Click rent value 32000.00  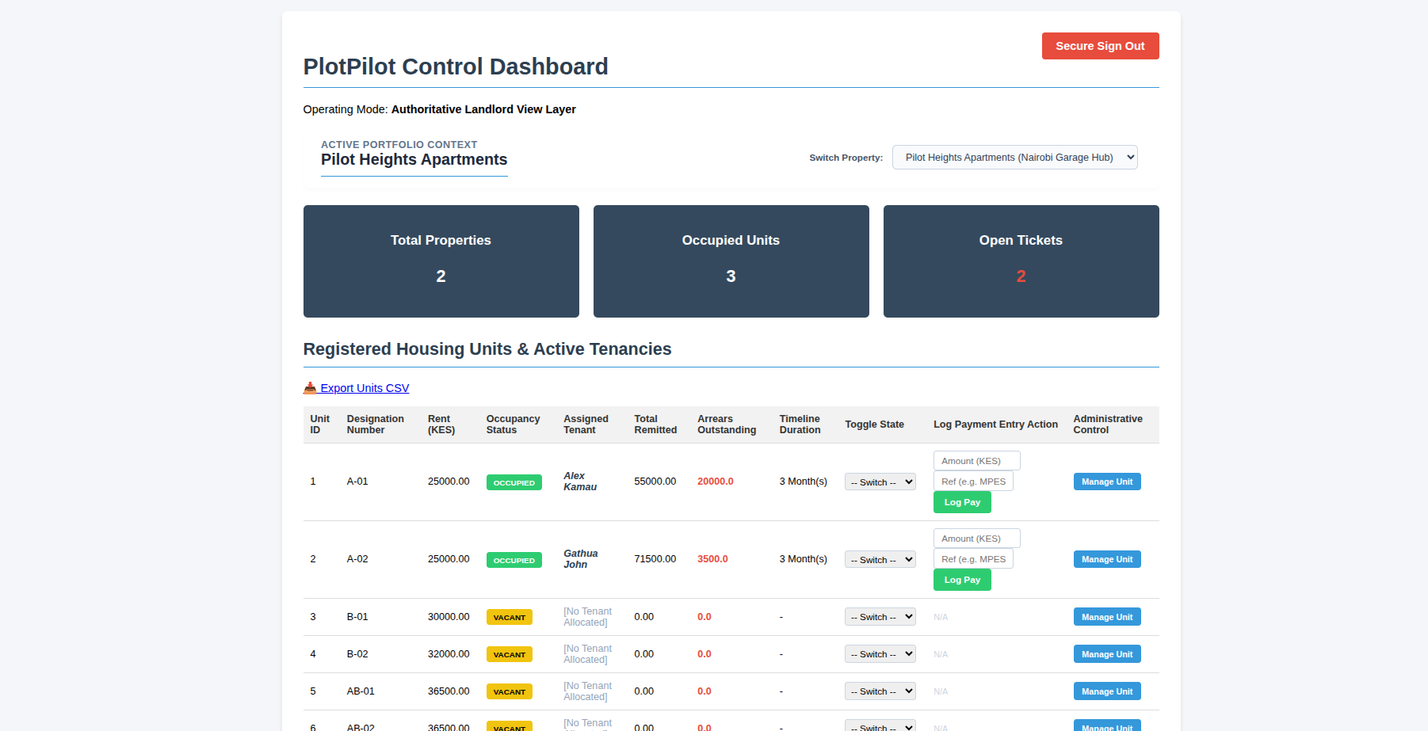click(x=449, y=654)
